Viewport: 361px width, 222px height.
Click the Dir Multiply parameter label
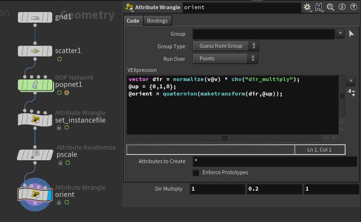click(169, 189)
